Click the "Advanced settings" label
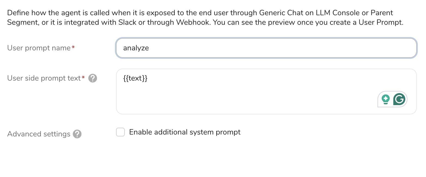 click(39, 134)
